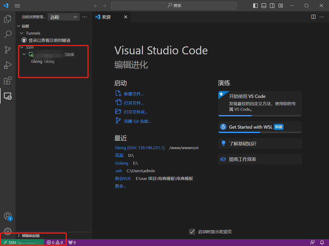Click the star icon on 开始使用 card
Screen dimensions: 329x246
(x=221, y=94)
